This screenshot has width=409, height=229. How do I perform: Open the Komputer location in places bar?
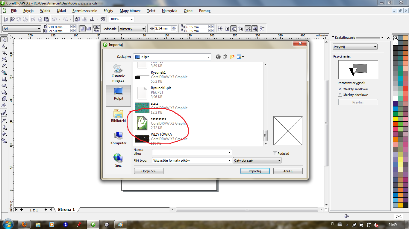(118, 138)
